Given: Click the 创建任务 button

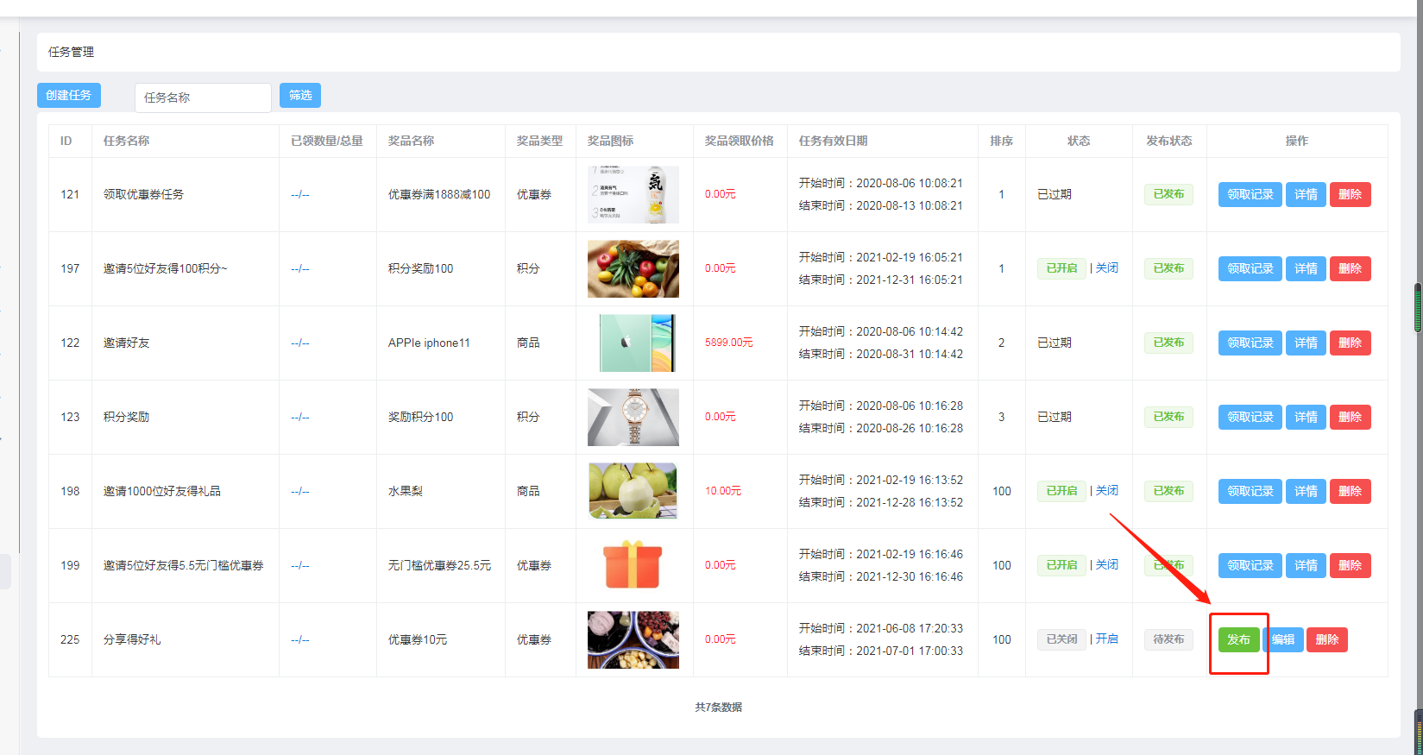Looking at the screenshot, I should pos(69,95).
